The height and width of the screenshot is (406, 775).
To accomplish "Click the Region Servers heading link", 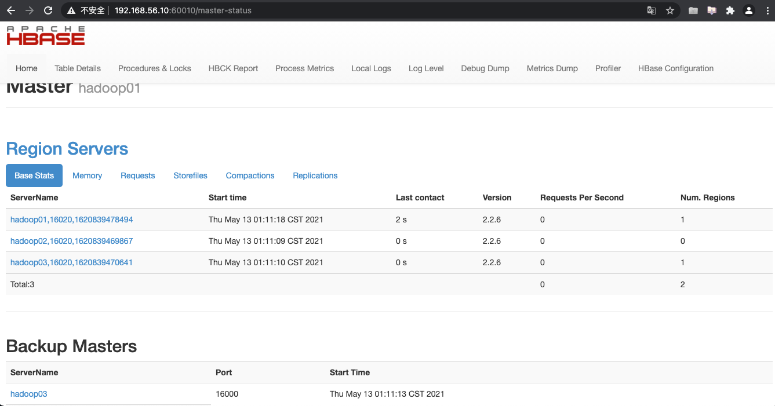I will (67, 149).
